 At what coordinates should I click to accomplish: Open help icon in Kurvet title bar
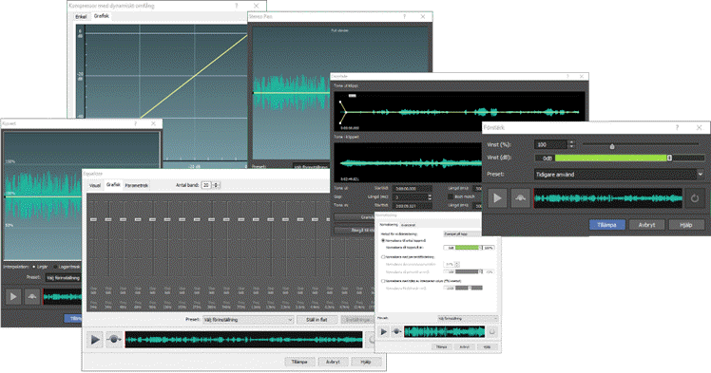[135, 123]
